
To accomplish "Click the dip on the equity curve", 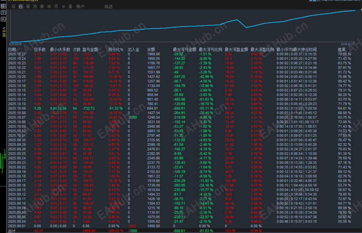I will (x=247, y=28).
